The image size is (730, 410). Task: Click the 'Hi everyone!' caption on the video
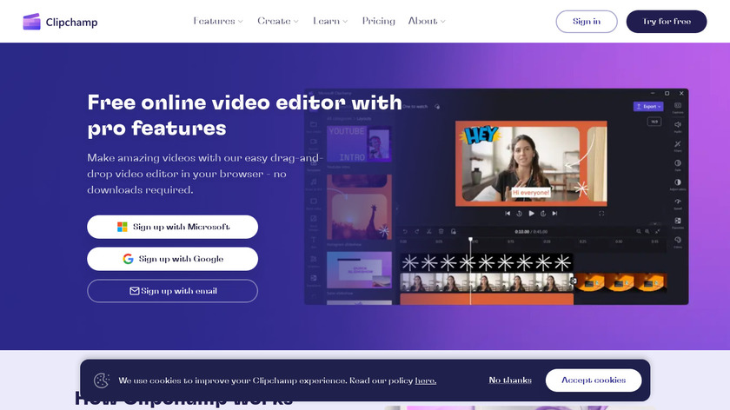pyautogui.click(x=531, y=192)
